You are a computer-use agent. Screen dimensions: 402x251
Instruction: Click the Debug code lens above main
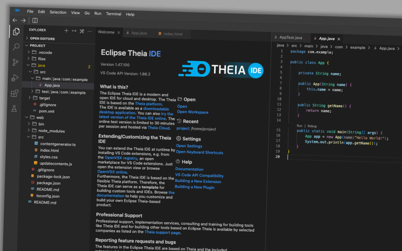(312, 126)
